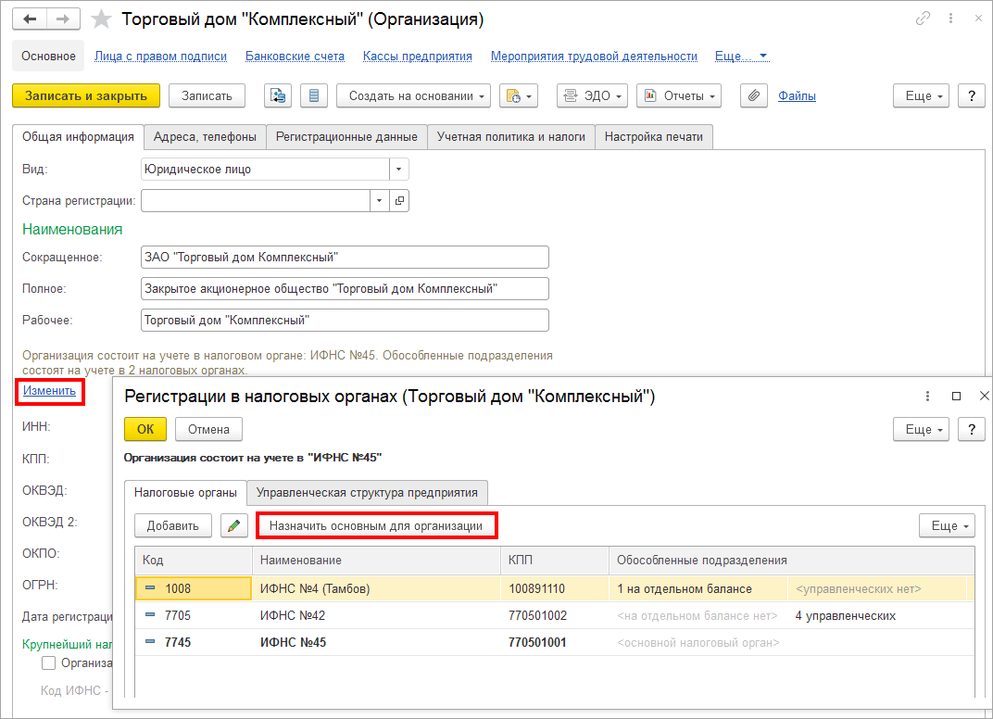Click Назначить основным для организации
Image resolution: width=993 pixels, height=719 pixels.
(376, 525)
